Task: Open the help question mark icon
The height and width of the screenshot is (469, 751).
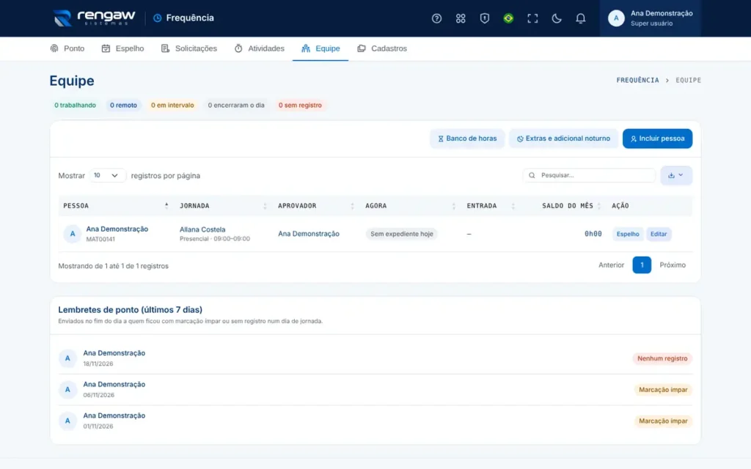Action: coord(436,18)
